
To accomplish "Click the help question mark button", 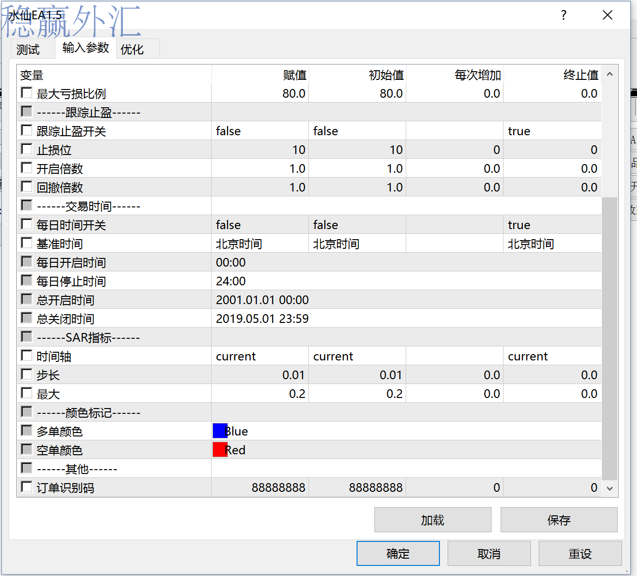I will click(x=564, y=15).
